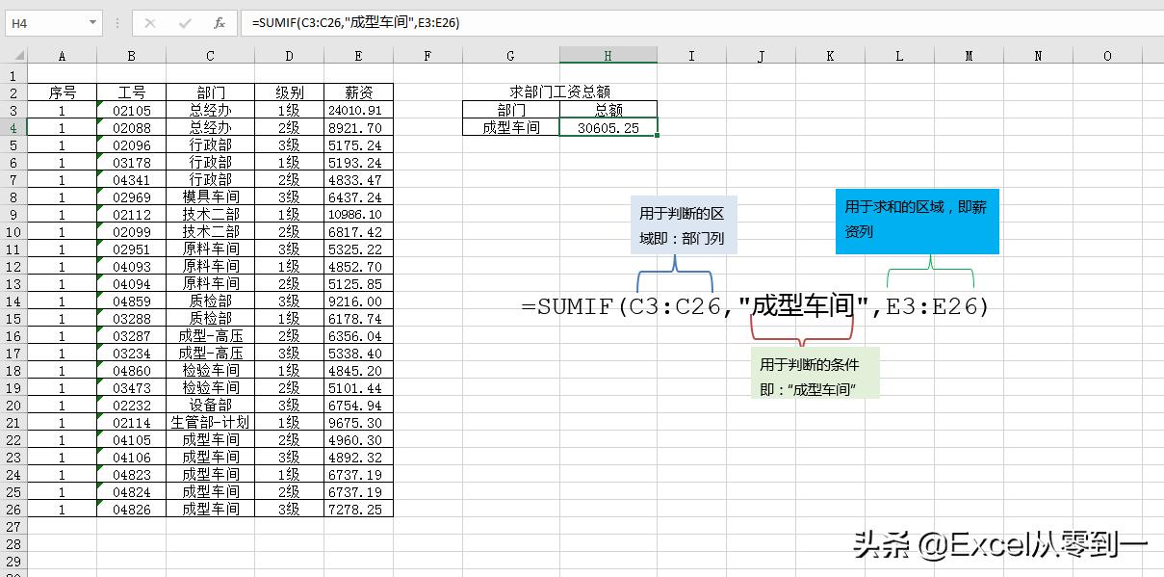
Task: Click the formula bar containing the SUMIF formula
Action: (x=385, y=22)
